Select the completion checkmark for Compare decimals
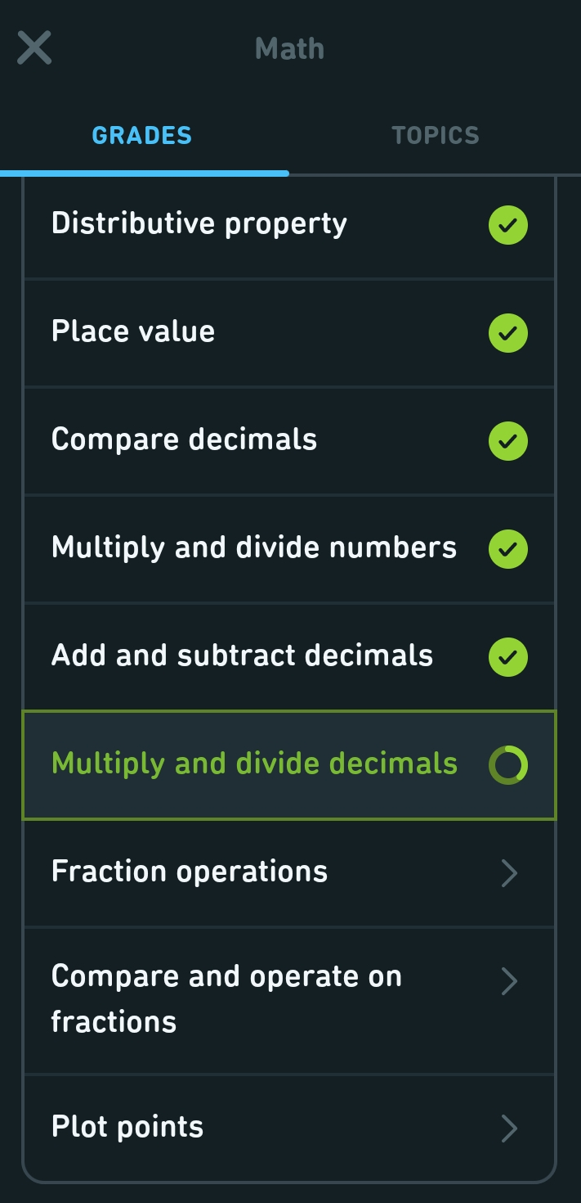581x1203 pixels. (x=507, y=441)
